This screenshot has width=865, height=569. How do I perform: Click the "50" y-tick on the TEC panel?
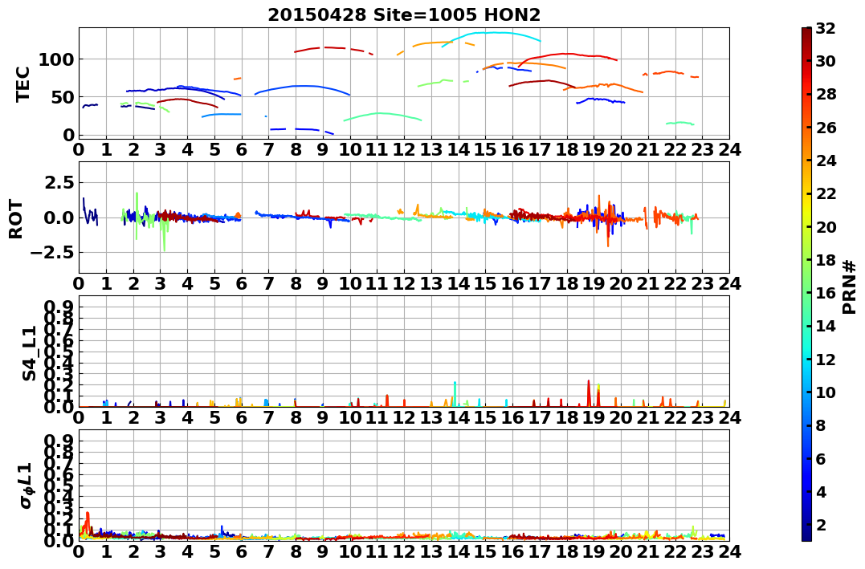62,97
